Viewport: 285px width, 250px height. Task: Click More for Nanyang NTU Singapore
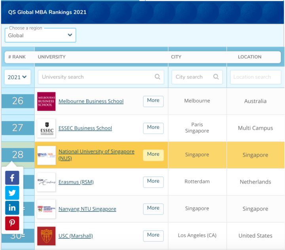[153, 209]
